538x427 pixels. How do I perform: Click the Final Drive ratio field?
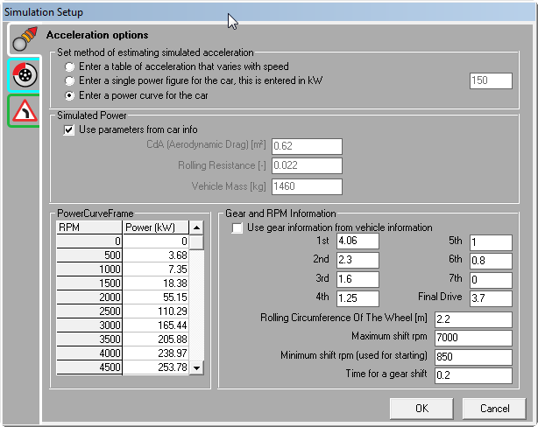coord(489,298)
